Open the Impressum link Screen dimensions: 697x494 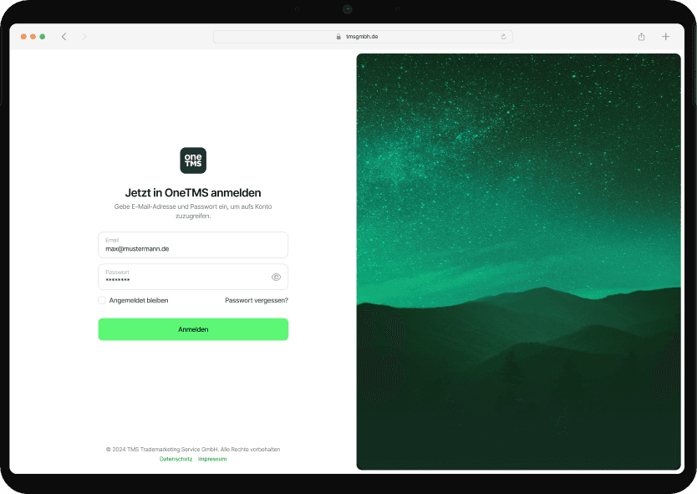click(x=212, y=459)
